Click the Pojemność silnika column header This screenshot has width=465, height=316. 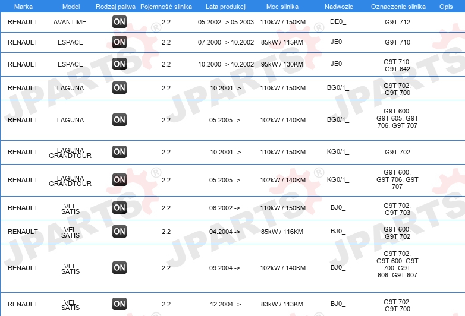pyautogui.click(x=166, y=7)
